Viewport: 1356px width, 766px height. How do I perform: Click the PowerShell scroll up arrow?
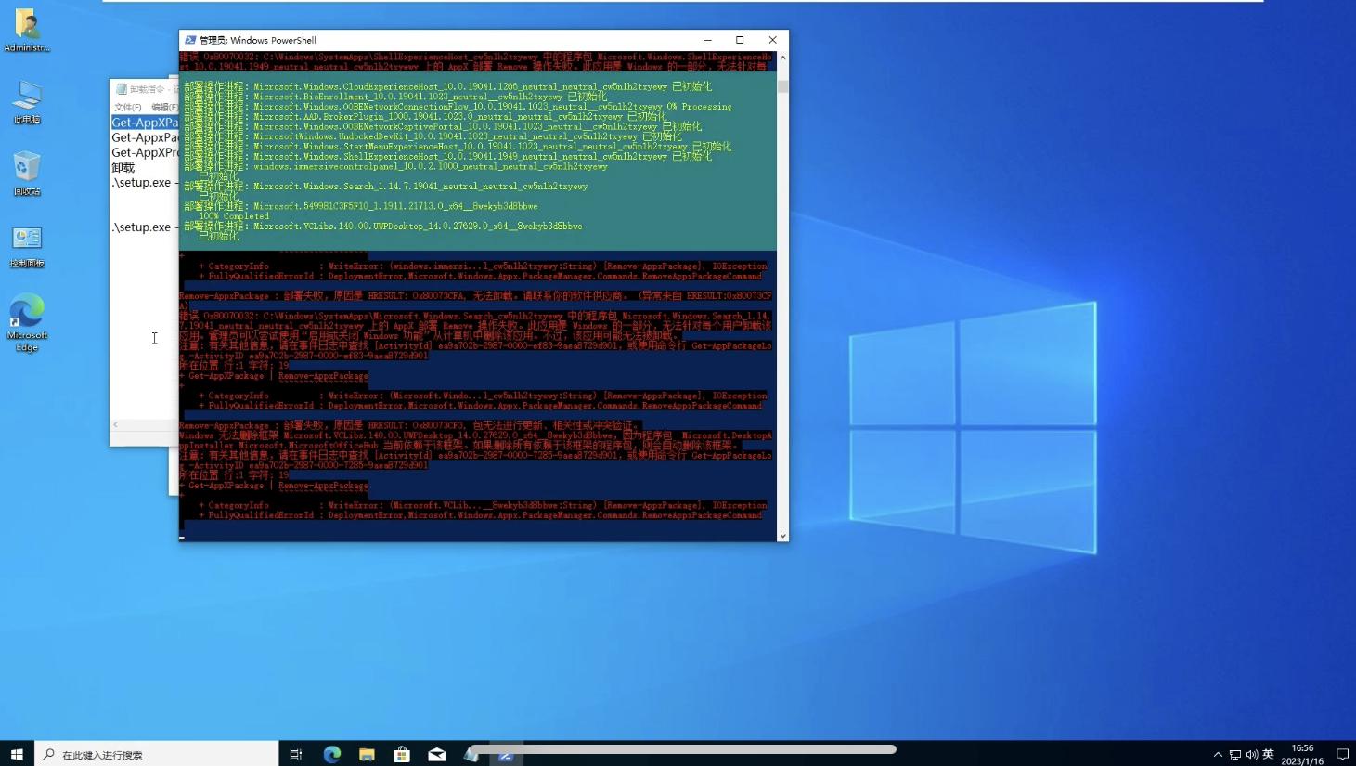click(782, 58)
